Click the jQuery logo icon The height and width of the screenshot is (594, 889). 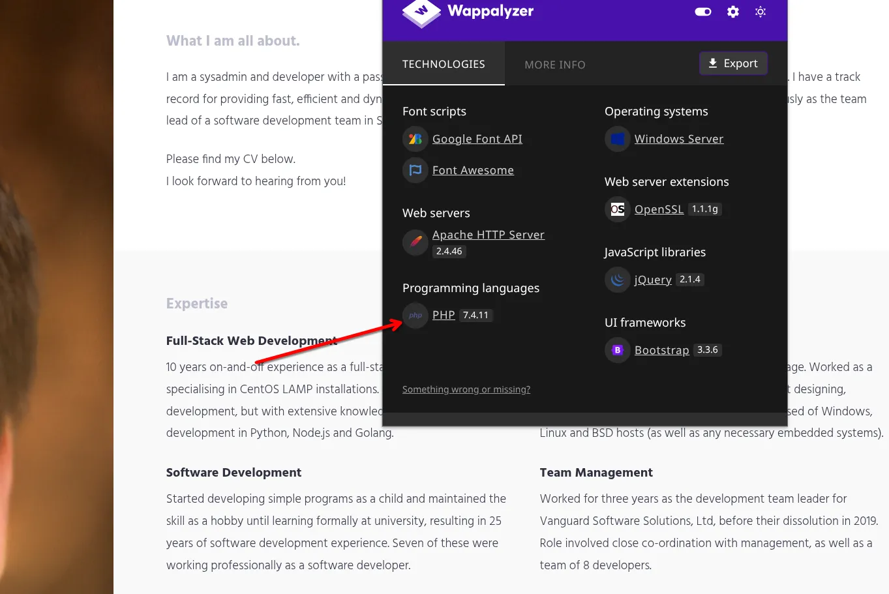click(x=617, y=280)
